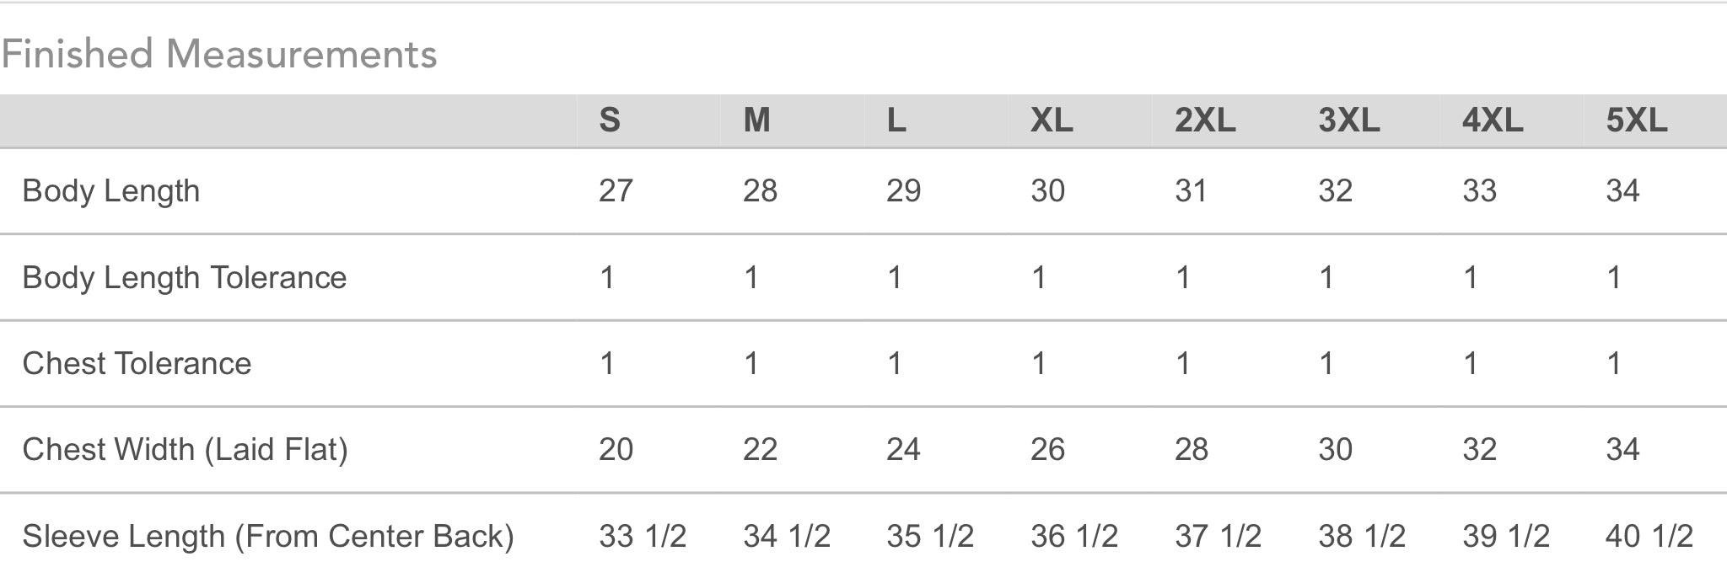Click the Finished Measurements heading
This screenshot has height=578, width=1727.
(219, 55)
